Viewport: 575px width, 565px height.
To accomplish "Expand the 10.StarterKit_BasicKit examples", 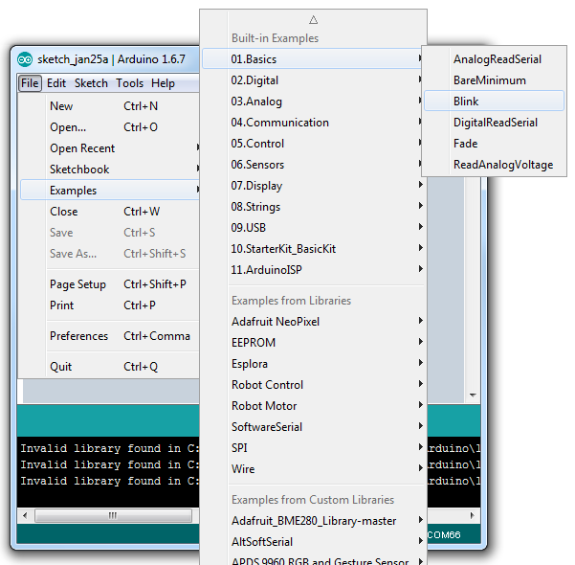I will (x=313, y=249).
